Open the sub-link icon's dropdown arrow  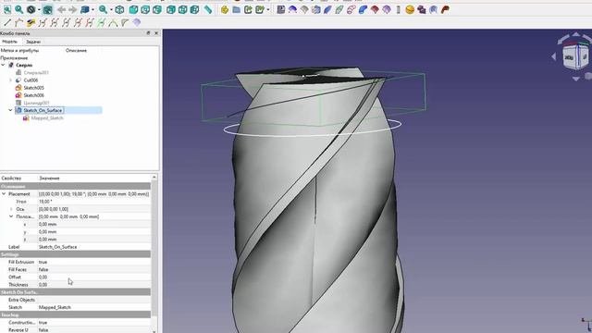(x=268, y=10)
